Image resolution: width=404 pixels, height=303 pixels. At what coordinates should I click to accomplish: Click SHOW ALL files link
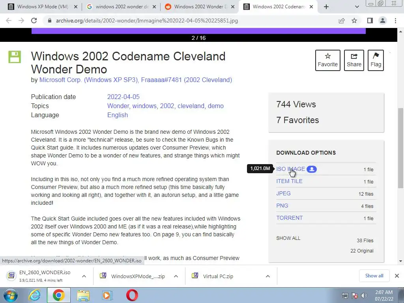pyautogui.click(x=288, y=238)
